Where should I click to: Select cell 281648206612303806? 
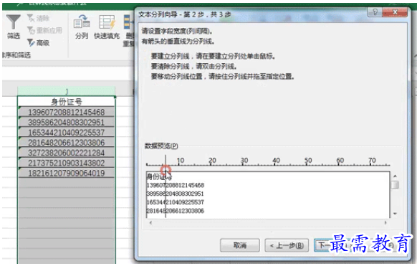67,142
